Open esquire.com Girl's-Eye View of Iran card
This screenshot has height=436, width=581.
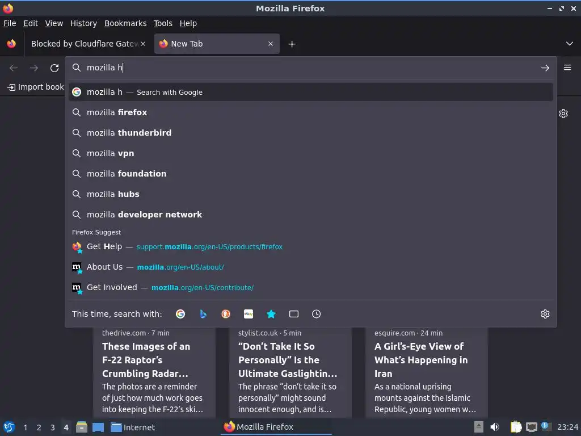[x=427, y=372]
